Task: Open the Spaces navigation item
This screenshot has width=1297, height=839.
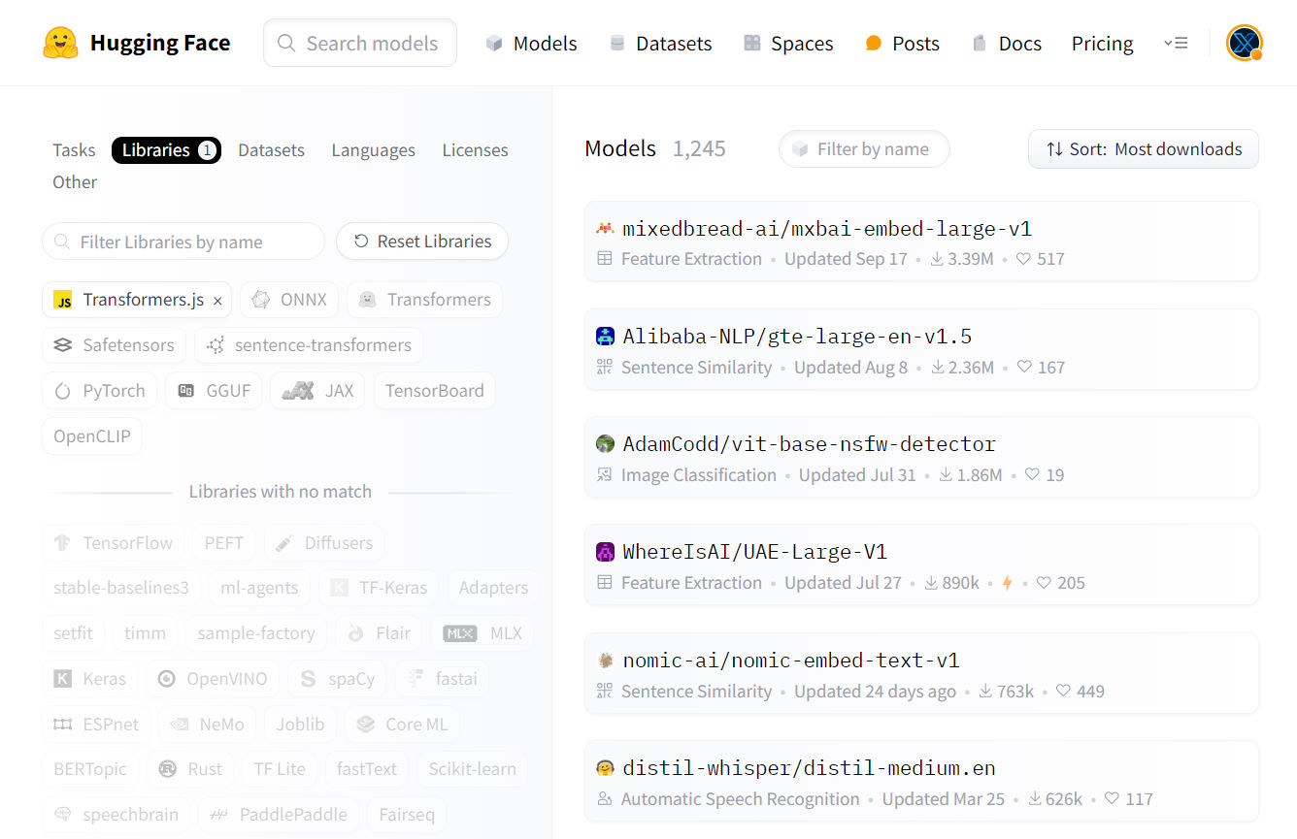Action: [788, 44]
